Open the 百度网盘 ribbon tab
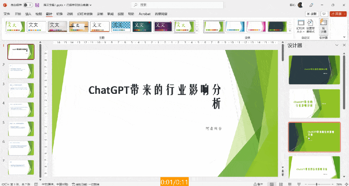Image resolution: width=349 pixels, height=186 pixels. (161, 14)
